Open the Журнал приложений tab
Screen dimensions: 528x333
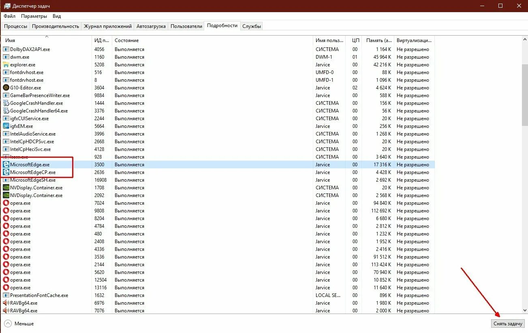[x=108, y=26]
